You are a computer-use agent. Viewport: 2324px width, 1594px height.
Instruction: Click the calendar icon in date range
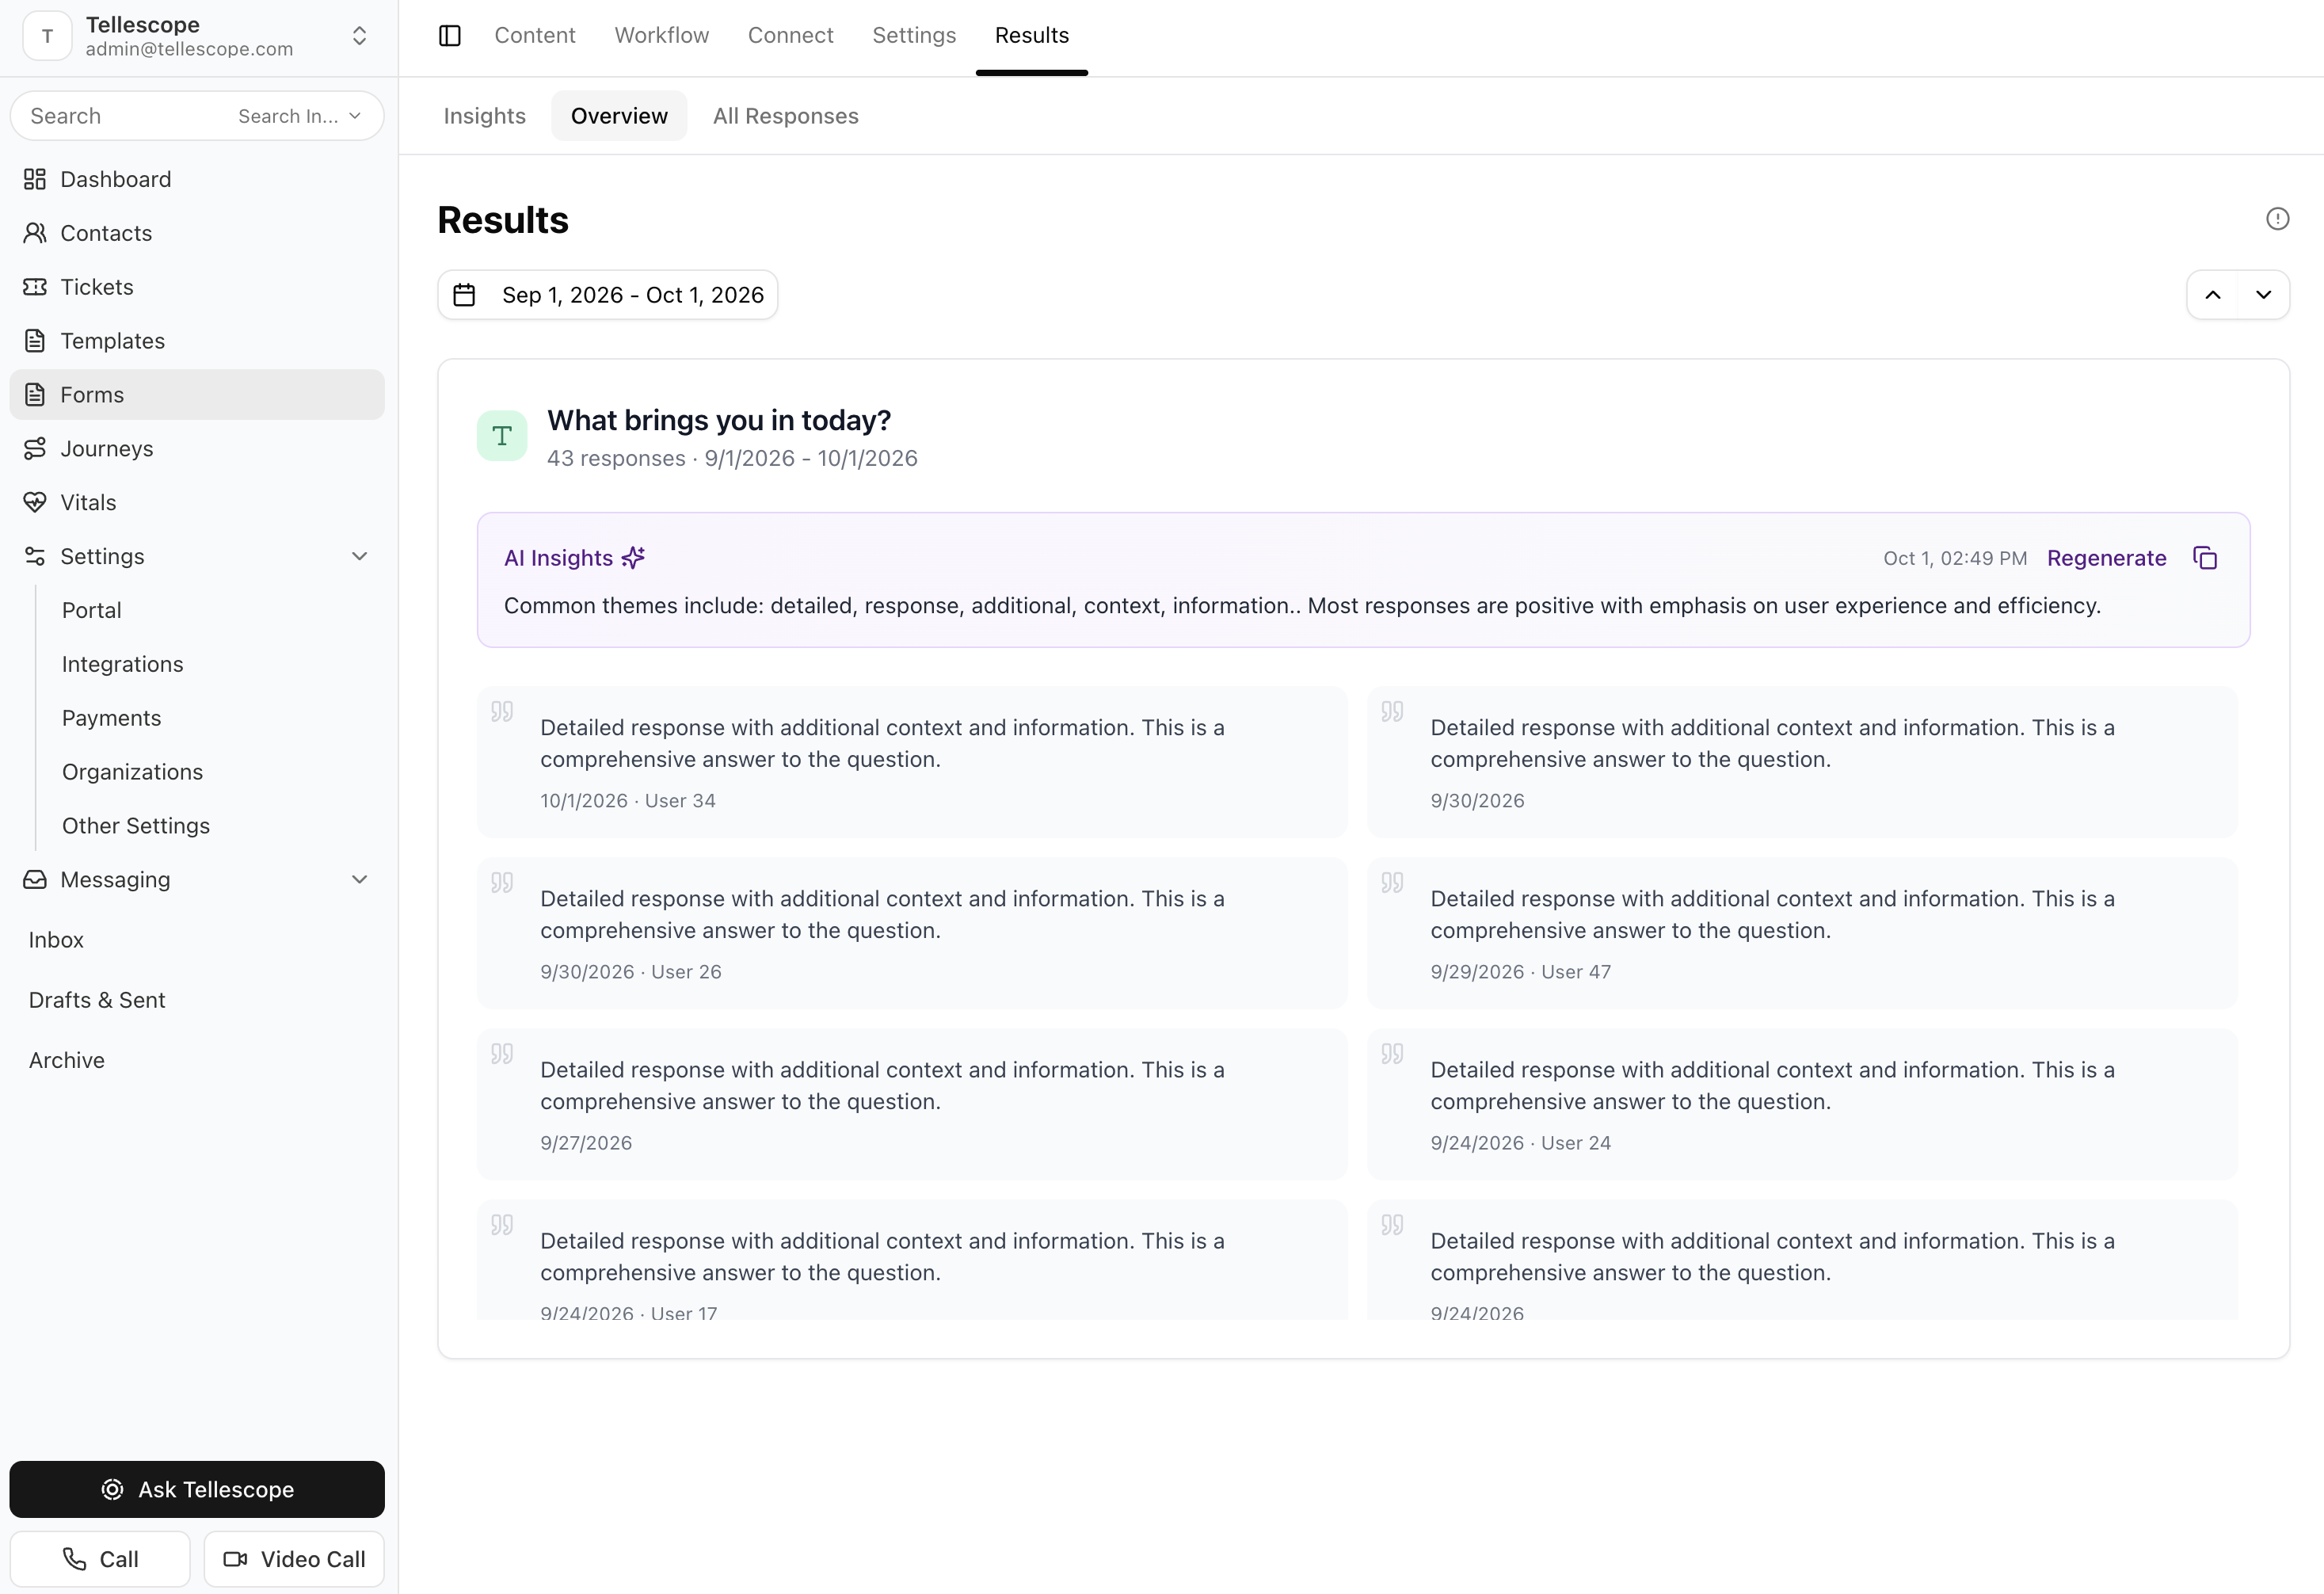(x=464, y=295)
